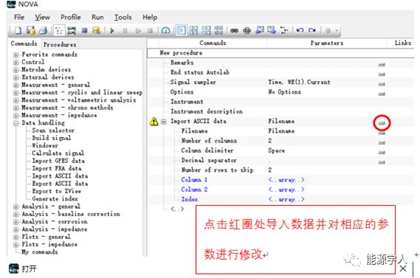Click the Column 2 link
This screenshot has height=278, width=420.
194,190
